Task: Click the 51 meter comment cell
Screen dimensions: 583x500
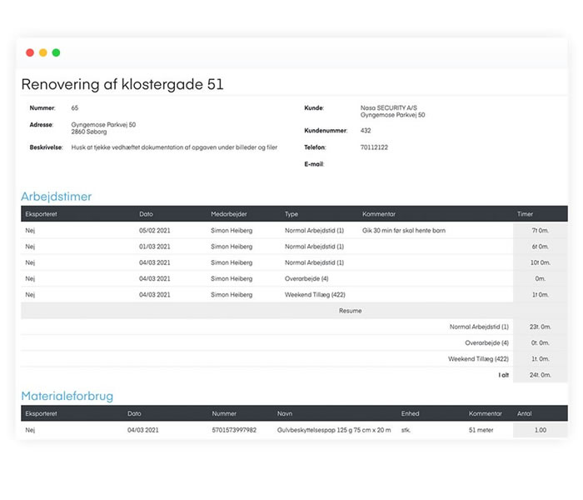Action: click(x=481, y=430)
